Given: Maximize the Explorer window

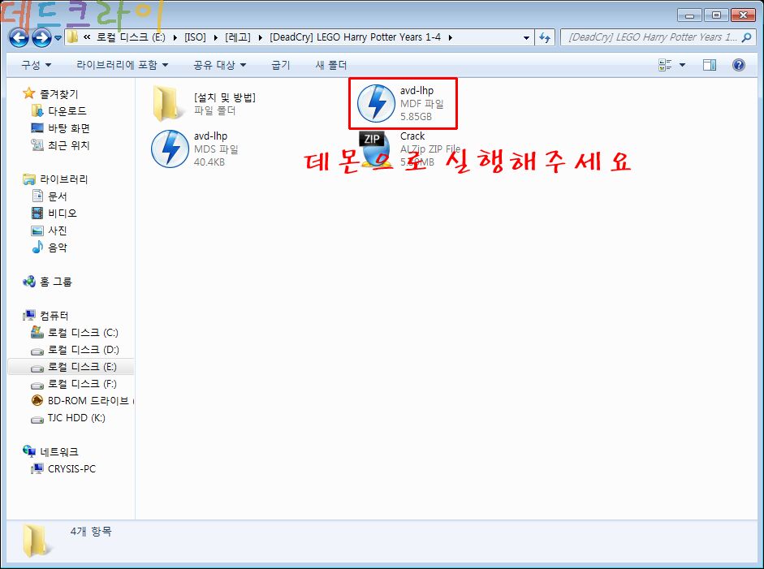Looking at the screenshot, I should 716,15.
